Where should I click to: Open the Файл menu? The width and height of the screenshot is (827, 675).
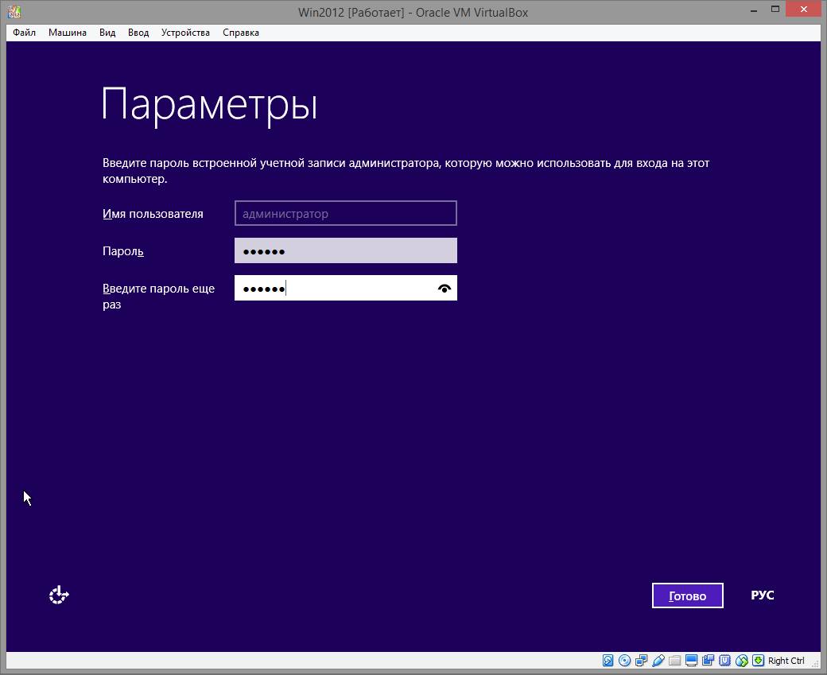pos(25,33)
